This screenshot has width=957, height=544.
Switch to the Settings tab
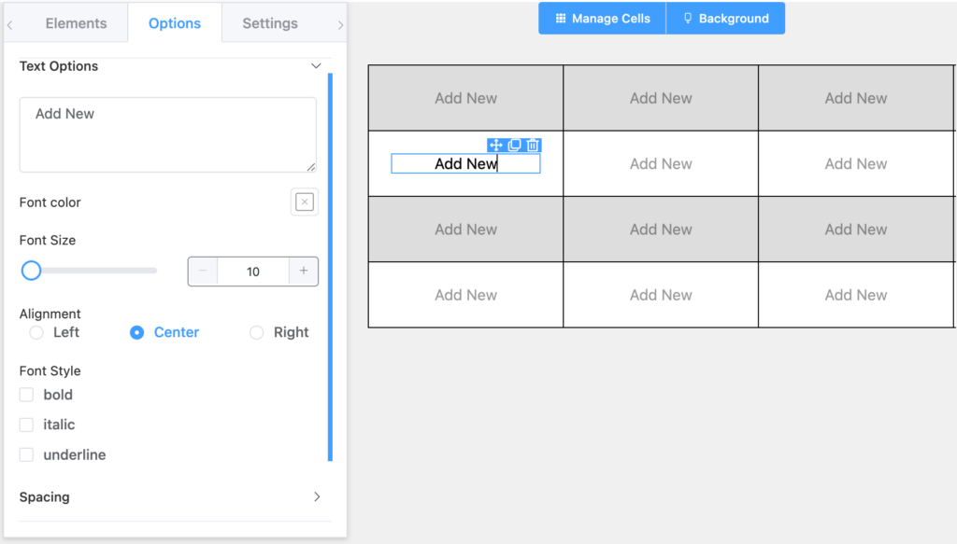tap(270, 23)
